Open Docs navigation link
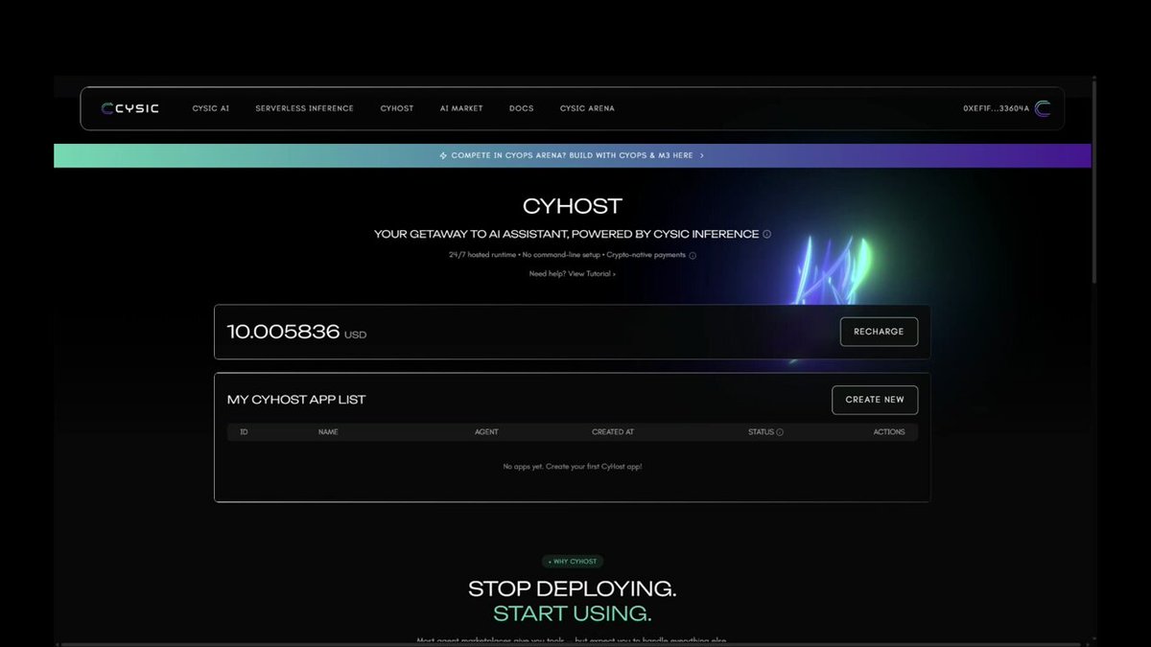 tap(522, 108)
